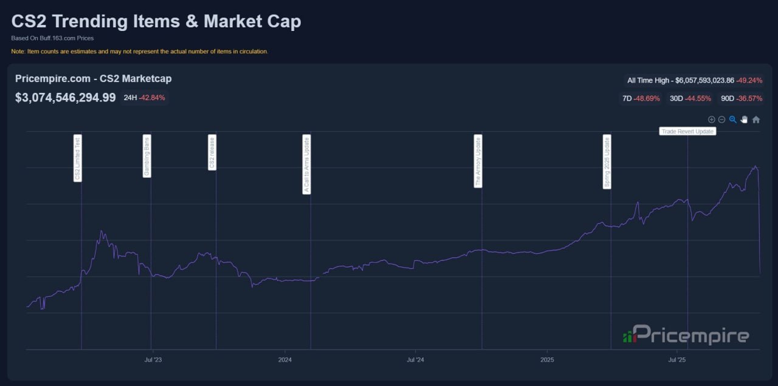The width and height of the screenshot is (778, 386).
Task: Click The Armory Update annotation label
Action: point(478,161)
